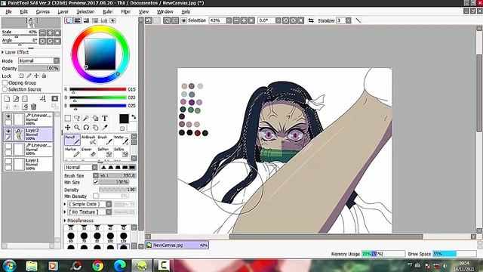Toggle visibility of Layer2
Image resolution: width=483 pixels, height=272 pixels.
pyautogui.click(x=8, y=131)
